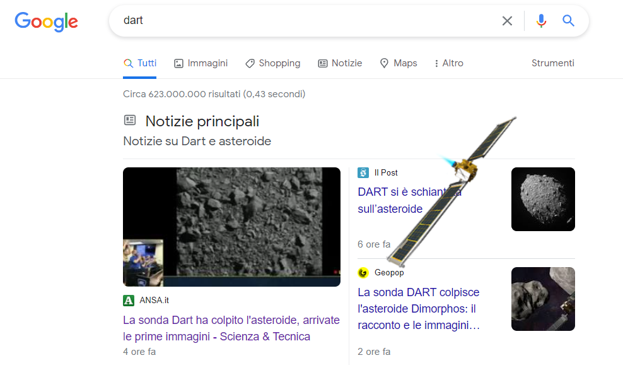This screenshot has width=623, height=365.
Task: Open the ANSA asteroid surface video thumbnail
Action: (x=231, y=227)
